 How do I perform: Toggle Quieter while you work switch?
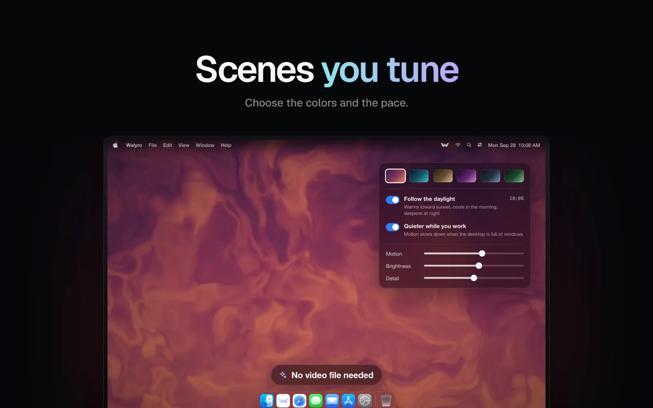tap(393, 227)
